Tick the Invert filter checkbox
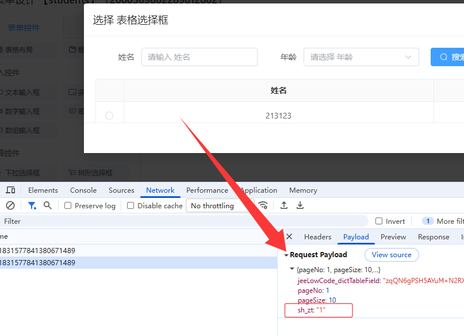Viewport: 464px width, 336px height. point(379,221)
